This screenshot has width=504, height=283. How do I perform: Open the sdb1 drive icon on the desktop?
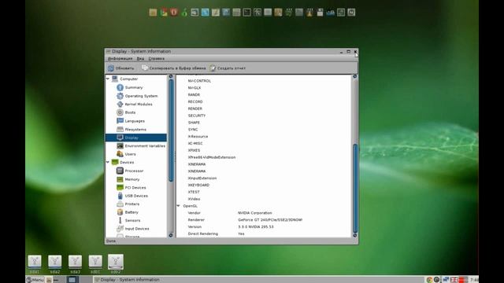coord(95,264)
